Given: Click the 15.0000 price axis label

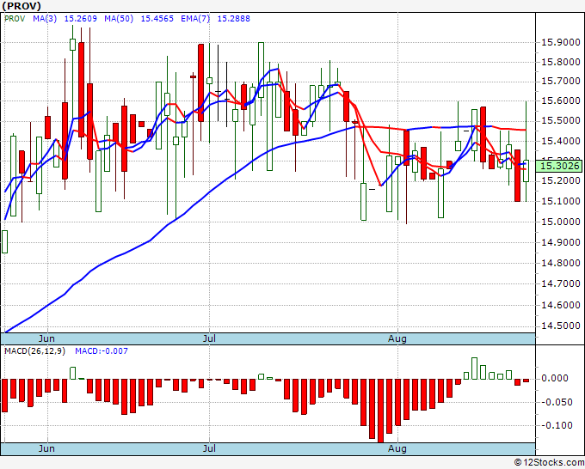Looking at the screenshot, I should [561, 222].
